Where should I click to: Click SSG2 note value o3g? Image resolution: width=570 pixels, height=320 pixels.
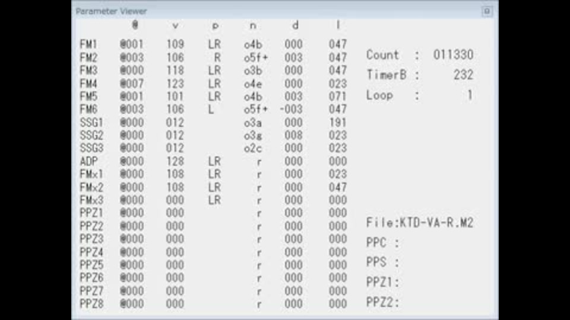pos(253,136)
